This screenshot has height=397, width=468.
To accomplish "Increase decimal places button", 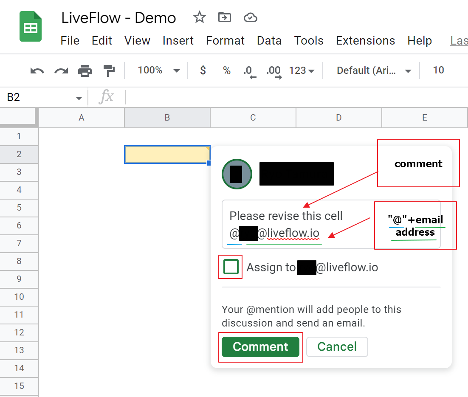I will [273, 72].
